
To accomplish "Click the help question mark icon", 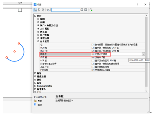I will click(x=138, y=5).
